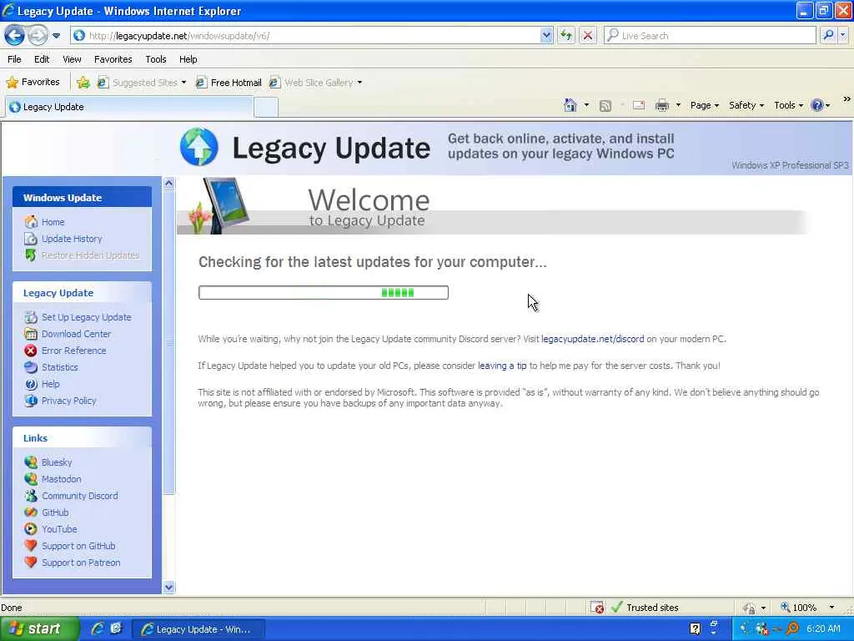Screen dimensions: 854x641
Task: Open the recent pages dropdown arrow
Action: [x=56, y=36]
